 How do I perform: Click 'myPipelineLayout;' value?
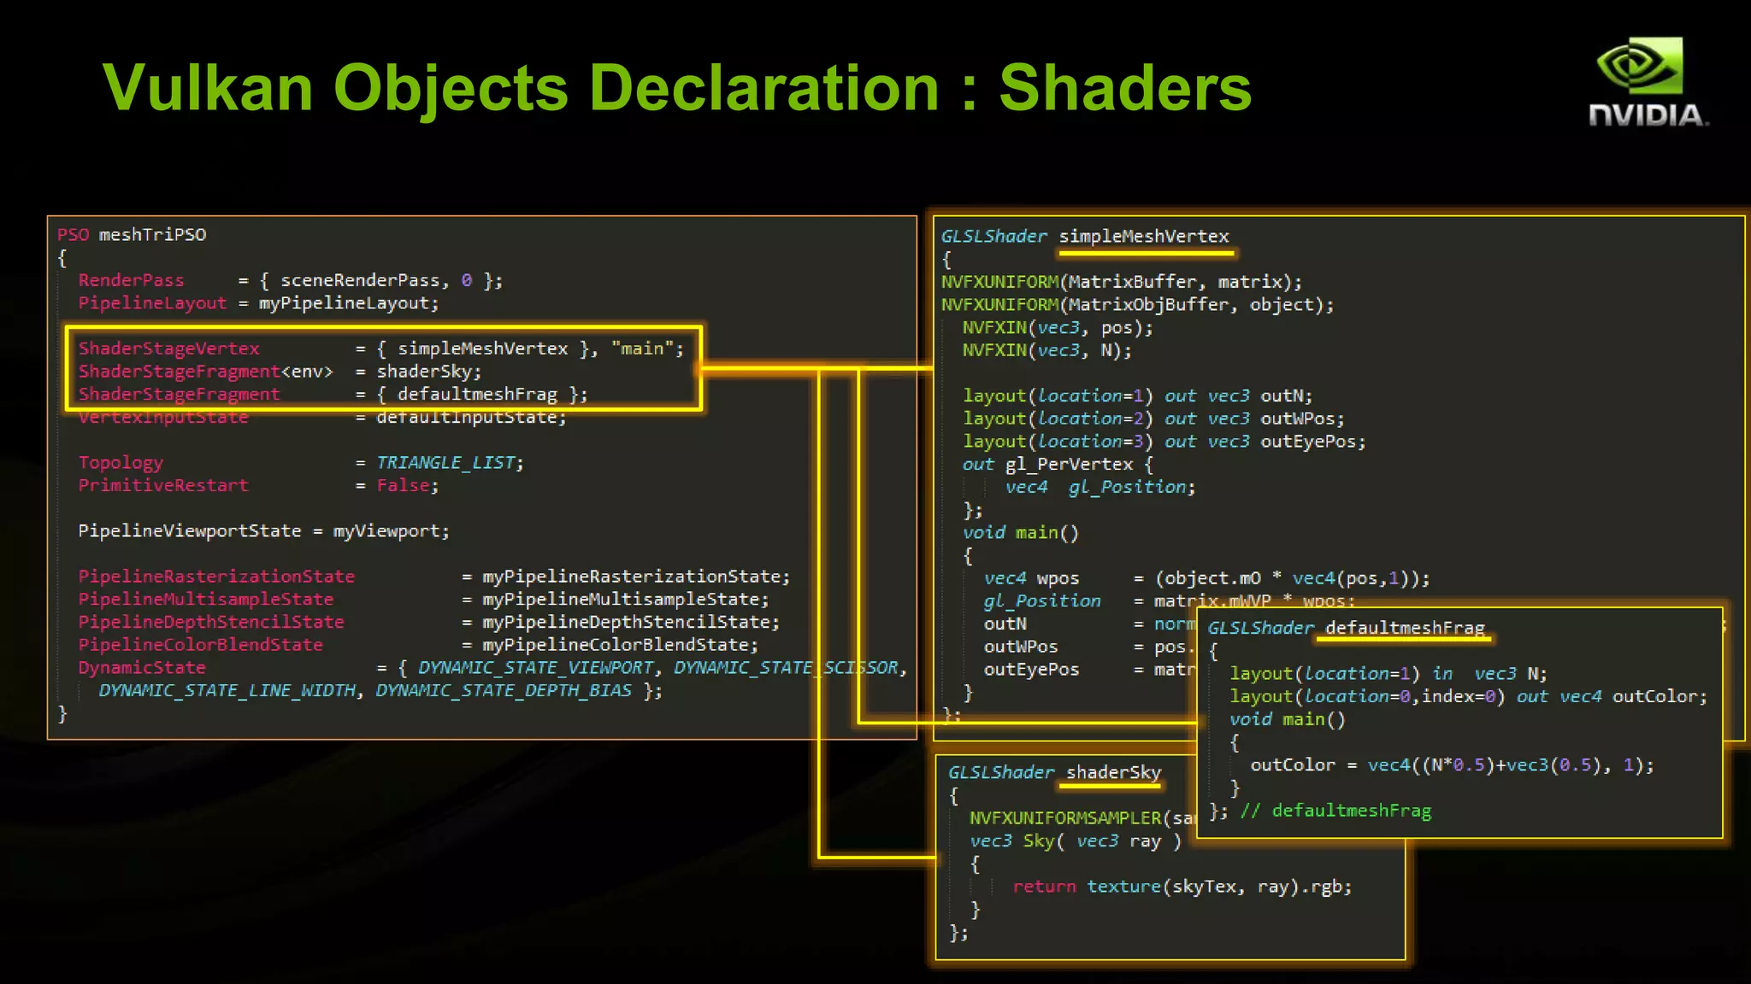pyautogui.click(x=349, y=303)
